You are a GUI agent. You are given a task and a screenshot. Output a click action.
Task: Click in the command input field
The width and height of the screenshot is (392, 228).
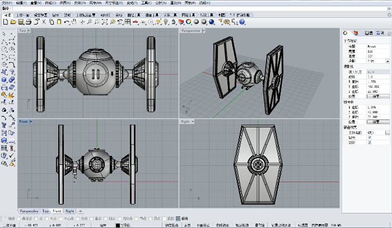pos(199,8)
